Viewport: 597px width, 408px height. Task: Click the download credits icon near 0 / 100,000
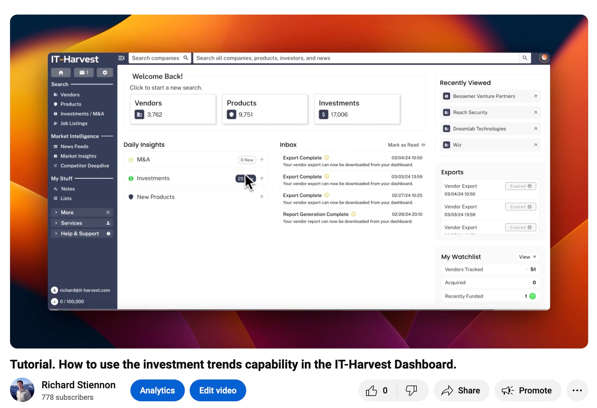(54, 301)
